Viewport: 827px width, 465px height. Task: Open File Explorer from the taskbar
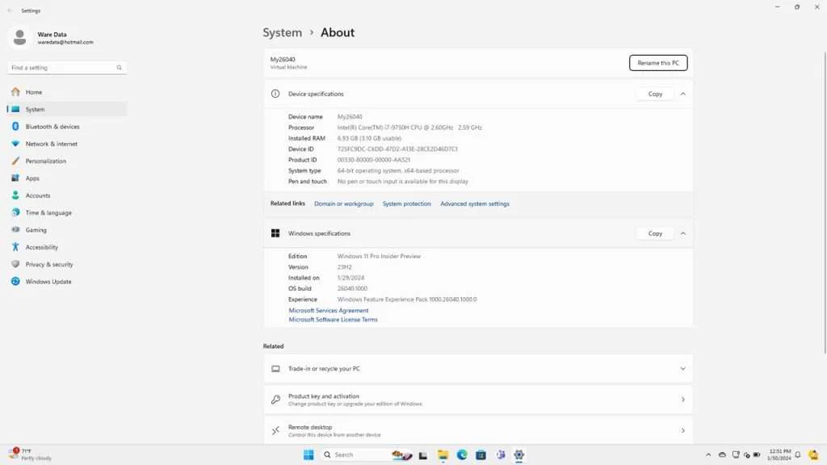pyautogui.click(x=443, y=455)
